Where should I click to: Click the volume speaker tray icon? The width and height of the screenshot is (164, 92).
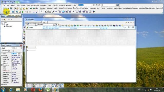(x=151, y=90)
